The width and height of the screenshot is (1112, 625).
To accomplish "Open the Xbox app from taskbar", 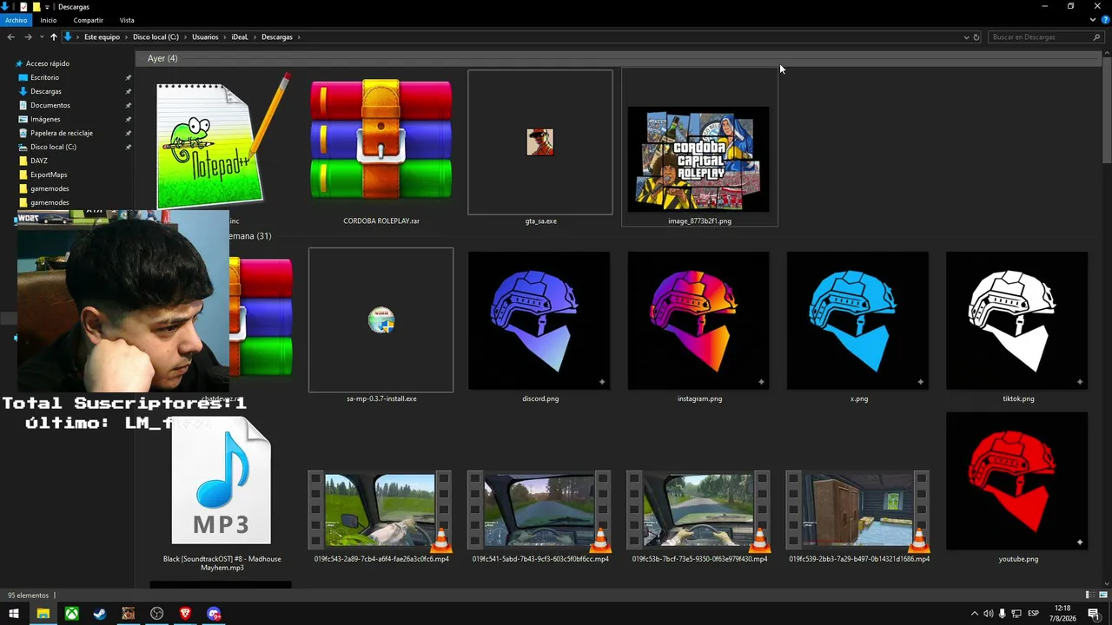I will [71, 614].
